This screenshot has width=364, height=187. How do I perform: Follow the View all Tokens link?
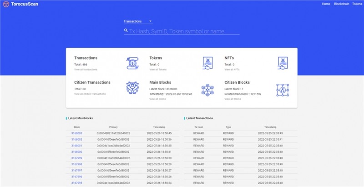click(x=158, y=69)
